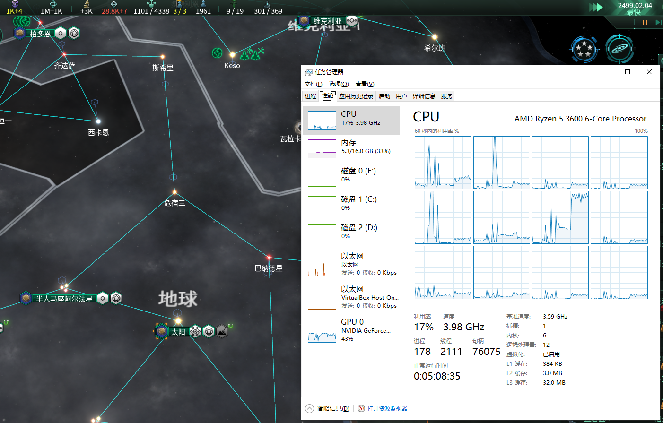Open the 打开资源监视器 link
The image size is (663, 423).
tap(387, 408)
